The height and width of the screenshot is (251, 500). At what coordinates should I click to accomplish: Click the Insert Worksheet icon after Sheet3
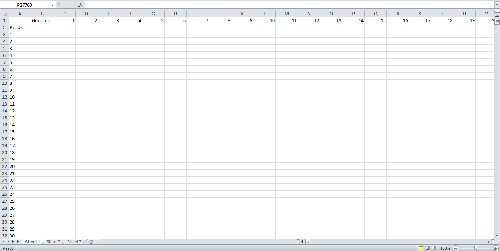click(91, 242)
